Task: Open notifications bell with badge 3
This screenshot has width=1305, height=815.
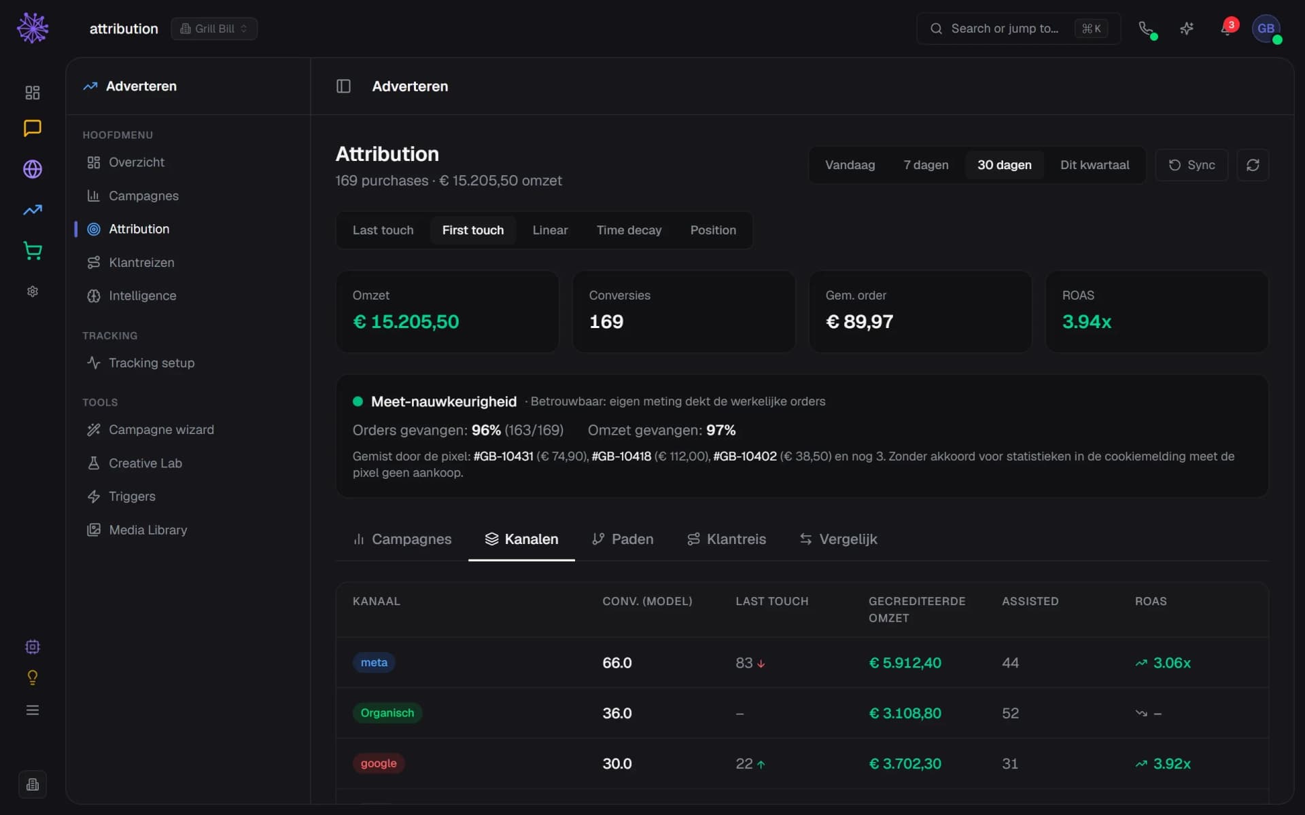Action: (x=1228, y=29)
